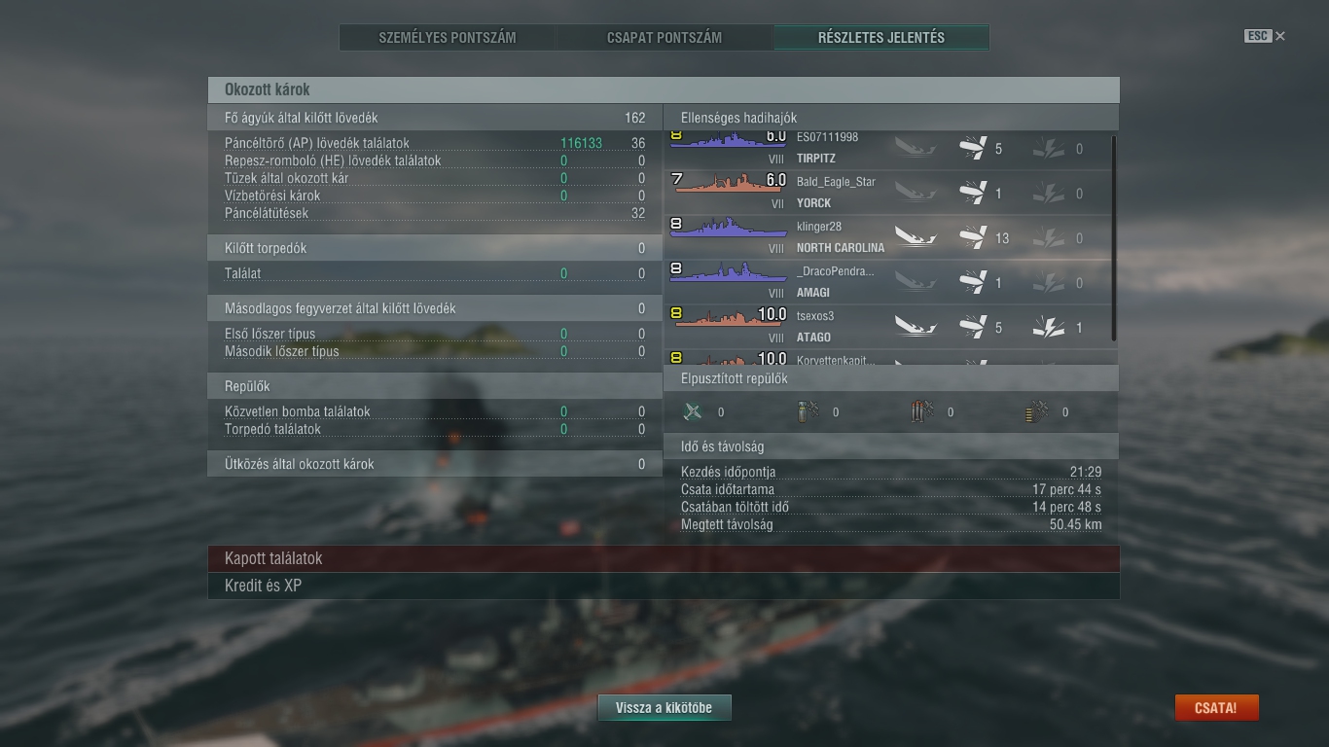
Task: Start a new battle with CSATA!
Action: 1216,708
